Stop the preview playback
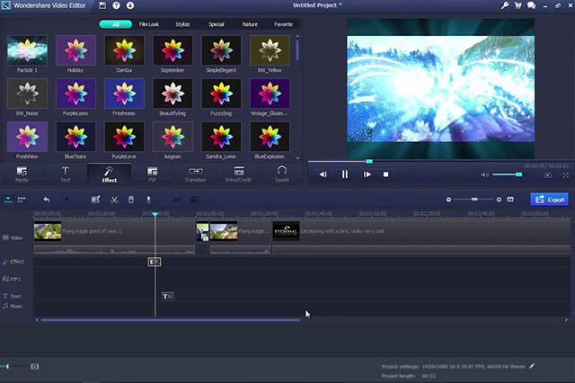This screenshot has width=575, height=383. [385, 174]
